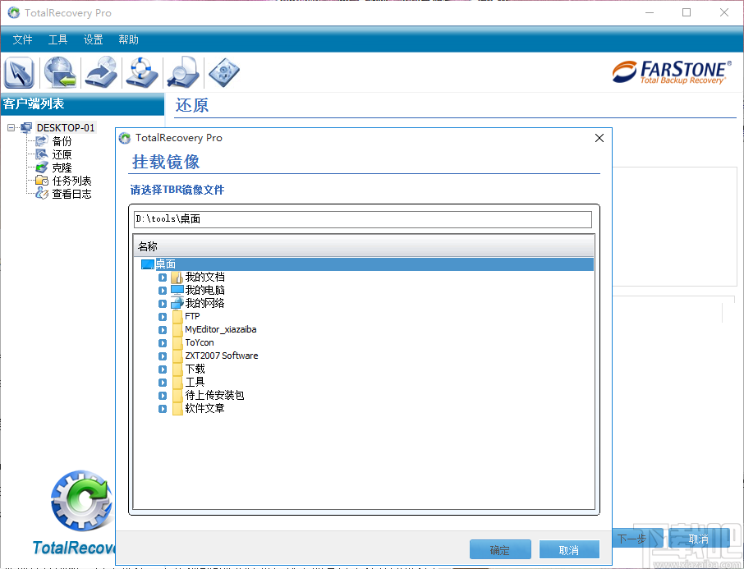Select the arrow pointer tool in toolbar
744x569 pixels.
(19, 72)
